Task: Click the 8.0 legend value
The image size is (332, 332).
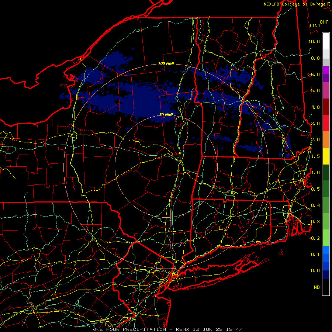Action: (315, 58)
